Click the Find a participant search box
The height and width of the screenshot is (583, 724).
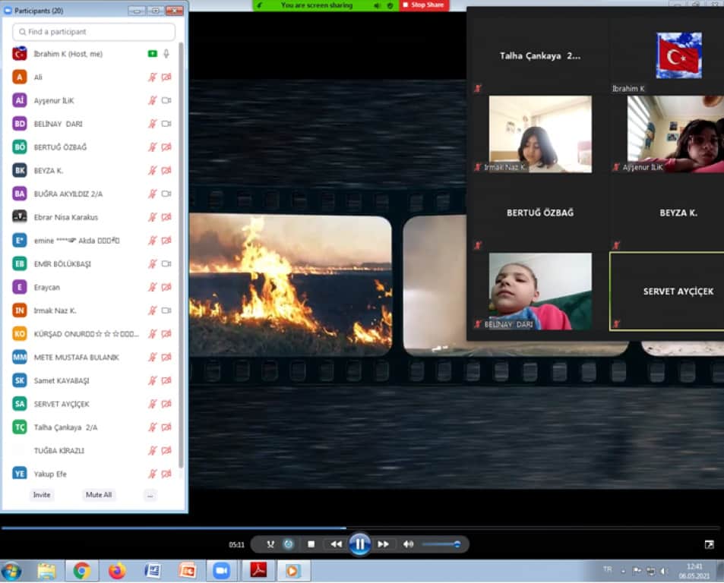(x=94, y=32)
